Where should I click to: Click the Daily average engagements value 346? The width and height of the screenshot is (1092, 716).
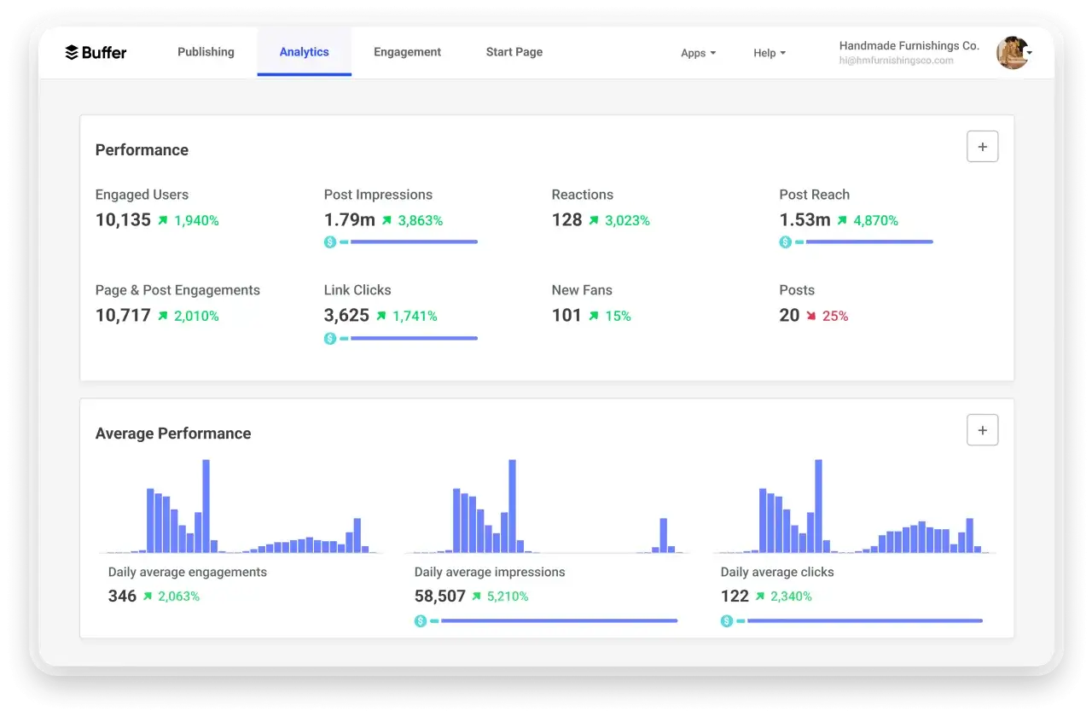[x=122, y=596]
